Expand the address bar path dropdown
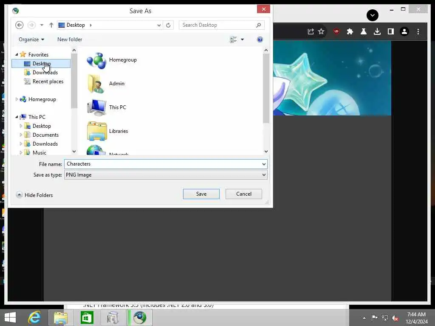The image size is (435, 326). click(x=159, y=25)
